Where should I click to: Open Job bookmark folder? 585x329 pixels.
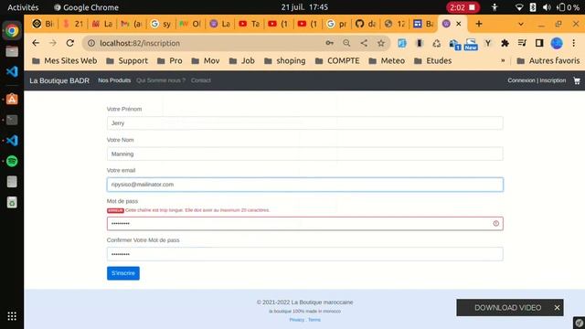tap(241, 60)
